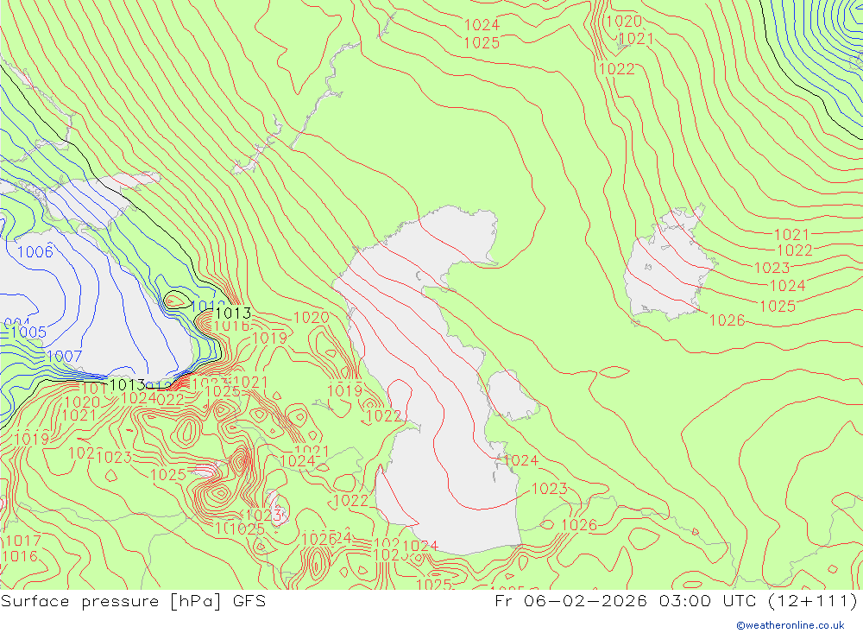Select the 'Surface pressure [hPa] GFS' caption

click(x=133, y=600)
